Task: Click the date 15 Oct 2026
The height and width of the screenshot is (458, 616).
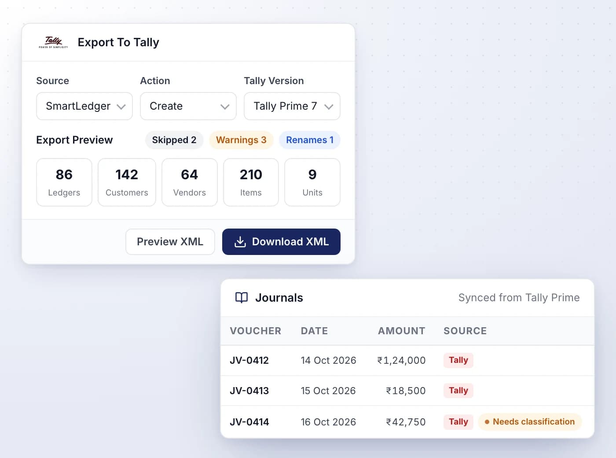Action: (x=328, y=391)
